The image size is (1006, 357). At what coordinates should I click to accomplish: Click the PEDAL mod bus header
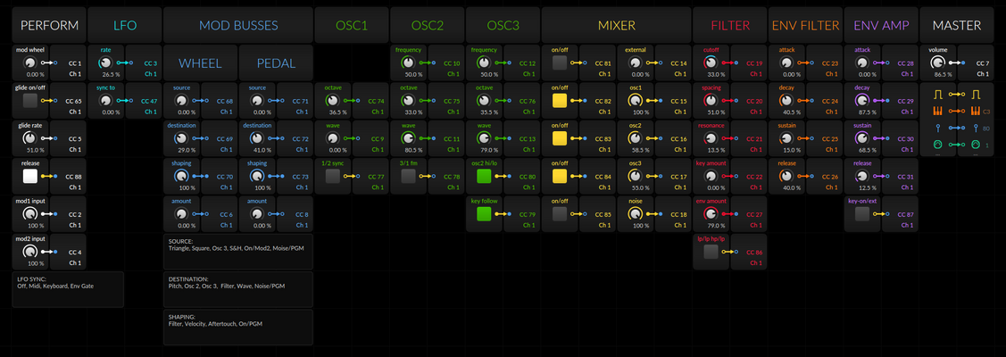pos(276,62)
